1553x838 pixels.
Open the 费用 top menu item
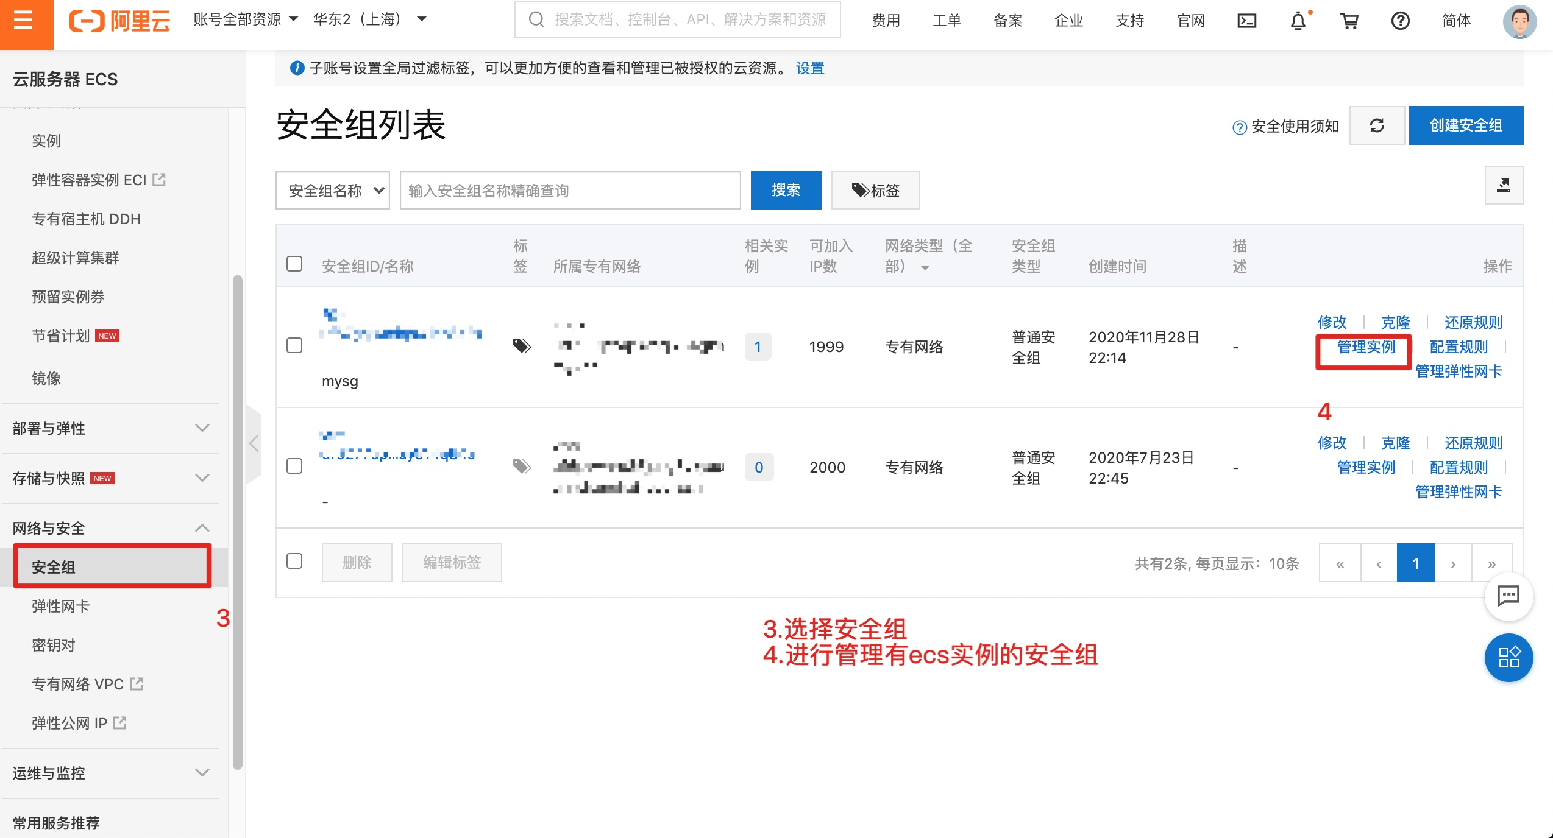pyautogui.click(x=886, y=21)
